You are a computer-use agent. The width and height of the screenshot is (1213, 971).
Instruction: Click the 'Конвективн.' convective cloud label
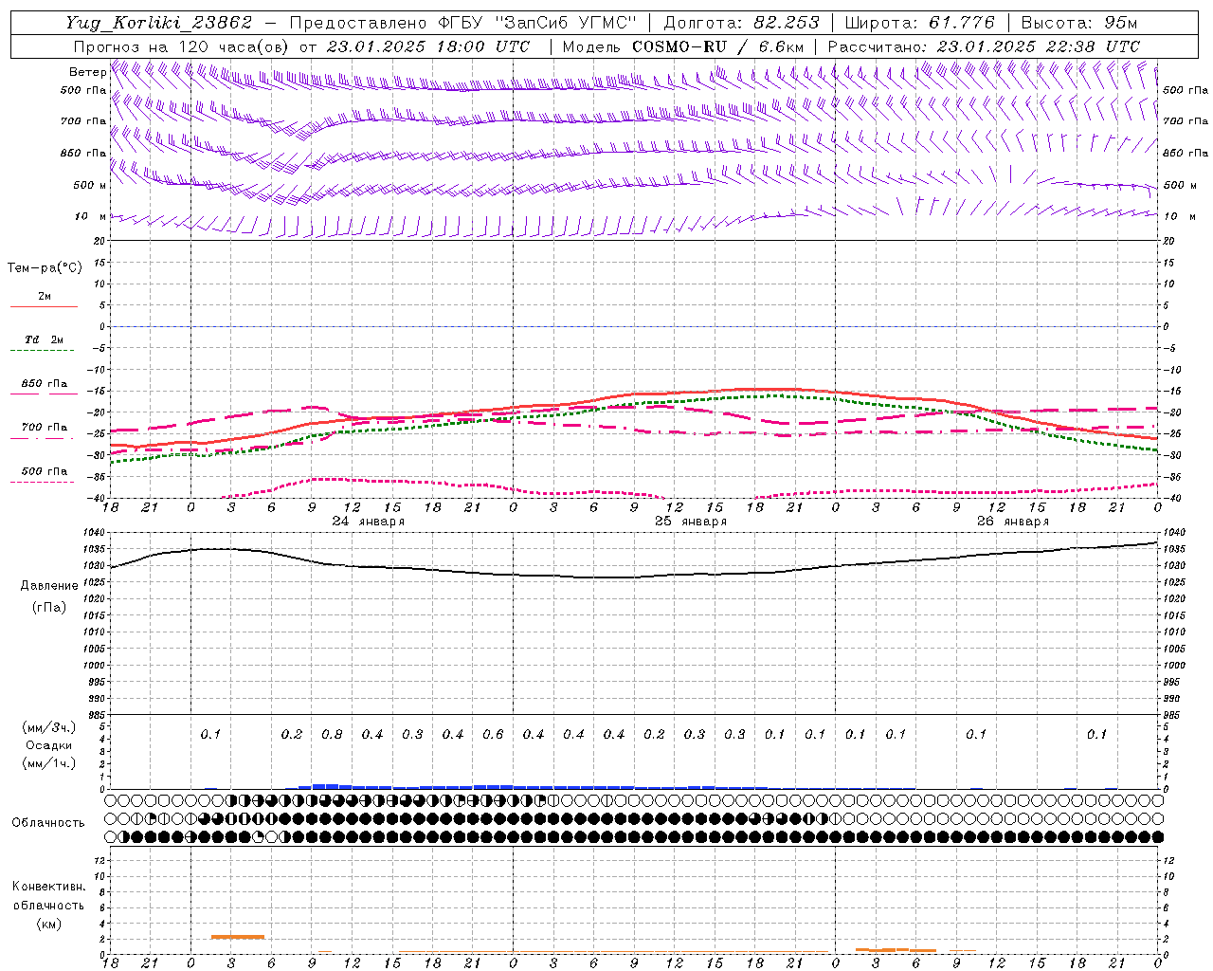48,887
